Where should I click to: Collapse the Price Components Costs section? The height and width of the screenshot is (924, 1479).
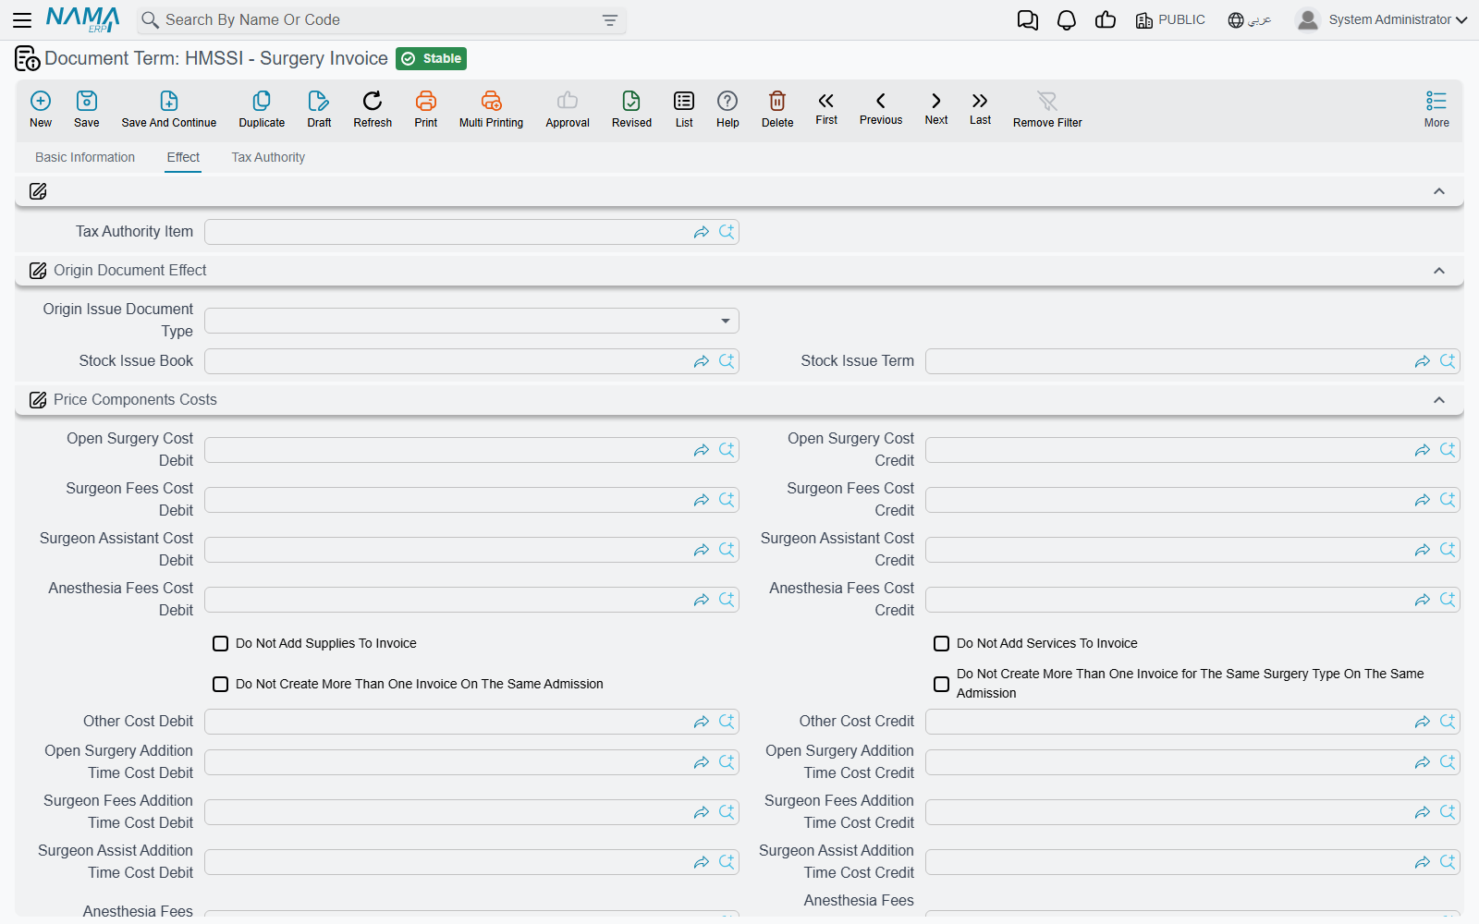[x=1438, y=400]
